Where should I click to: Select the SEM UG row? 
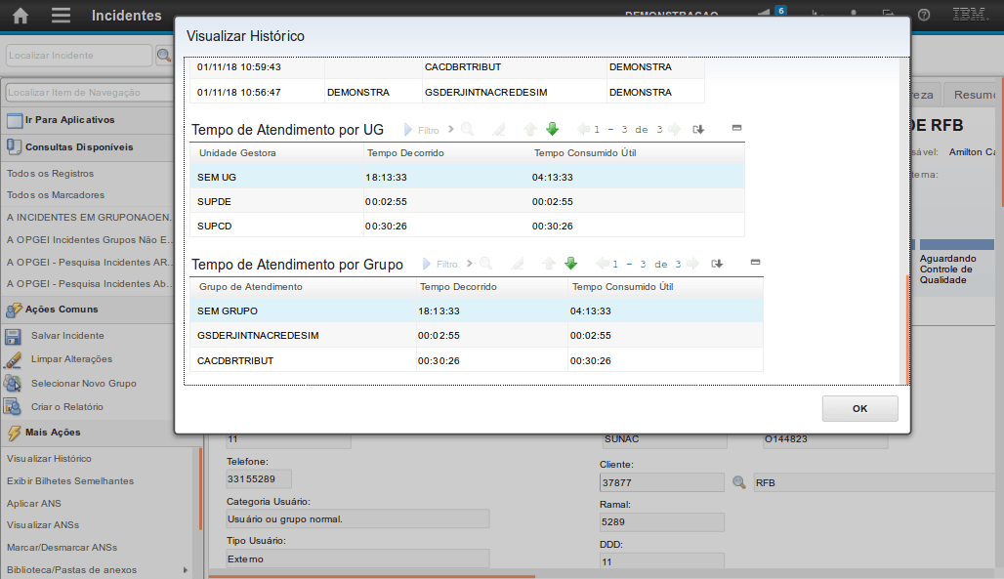click(467, 178)
